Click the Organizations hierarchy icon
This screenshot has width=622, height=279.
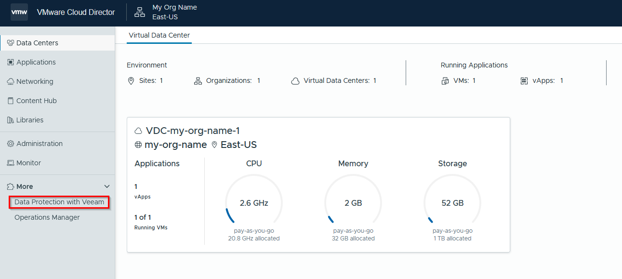coord(198,81)
